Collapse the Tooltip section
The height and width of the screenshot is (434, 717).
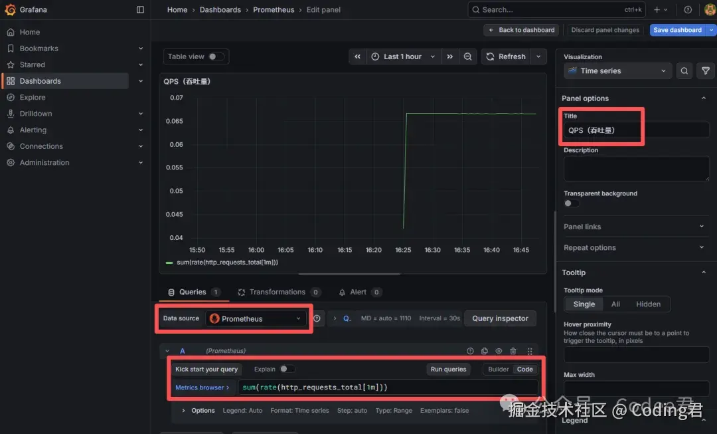point(703,272)
